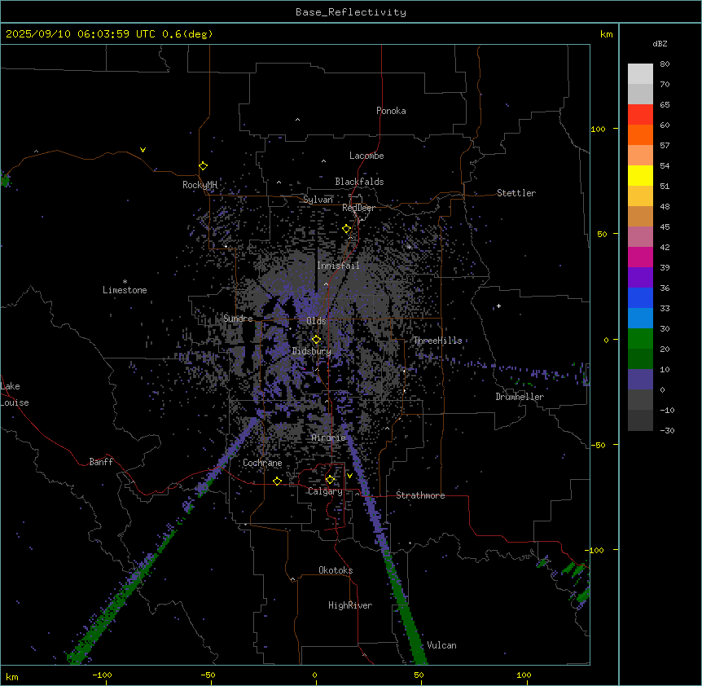
Task: Click the 80 value on dBZ legend
Action: tap(665, 64)
